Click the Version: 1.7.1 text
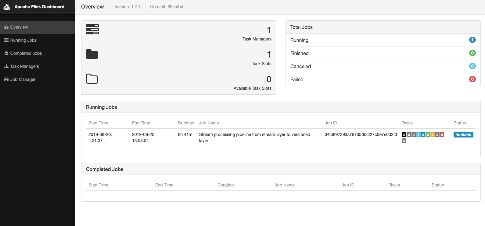This screenshot has height=226, width=485. click(128, 7)
